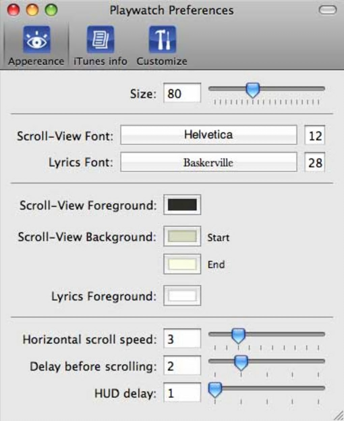
Task: Focus the Horizontal scroll speed field
Action: (182, 339)
